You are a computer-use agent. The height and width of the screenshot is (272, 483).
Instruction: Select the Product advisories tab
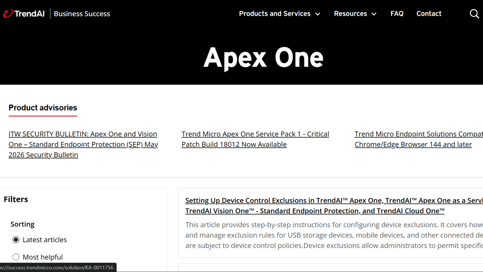43,108
